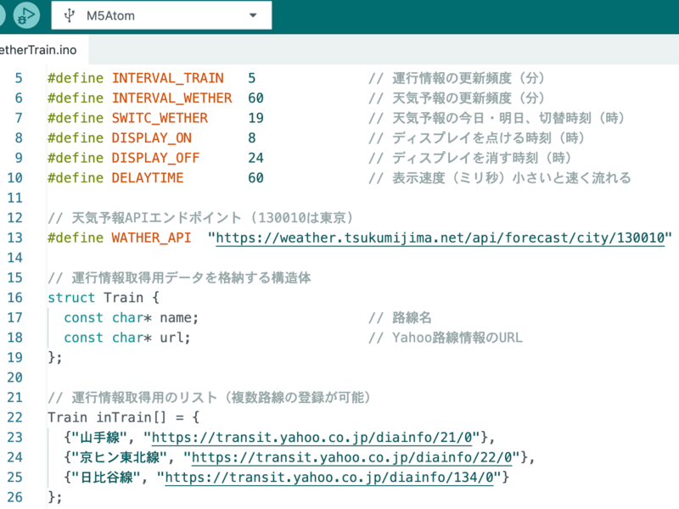Screen dimensions: 679x509
Task: Click line number 22 beside Train inTrain[]
Action: [18, 417]
